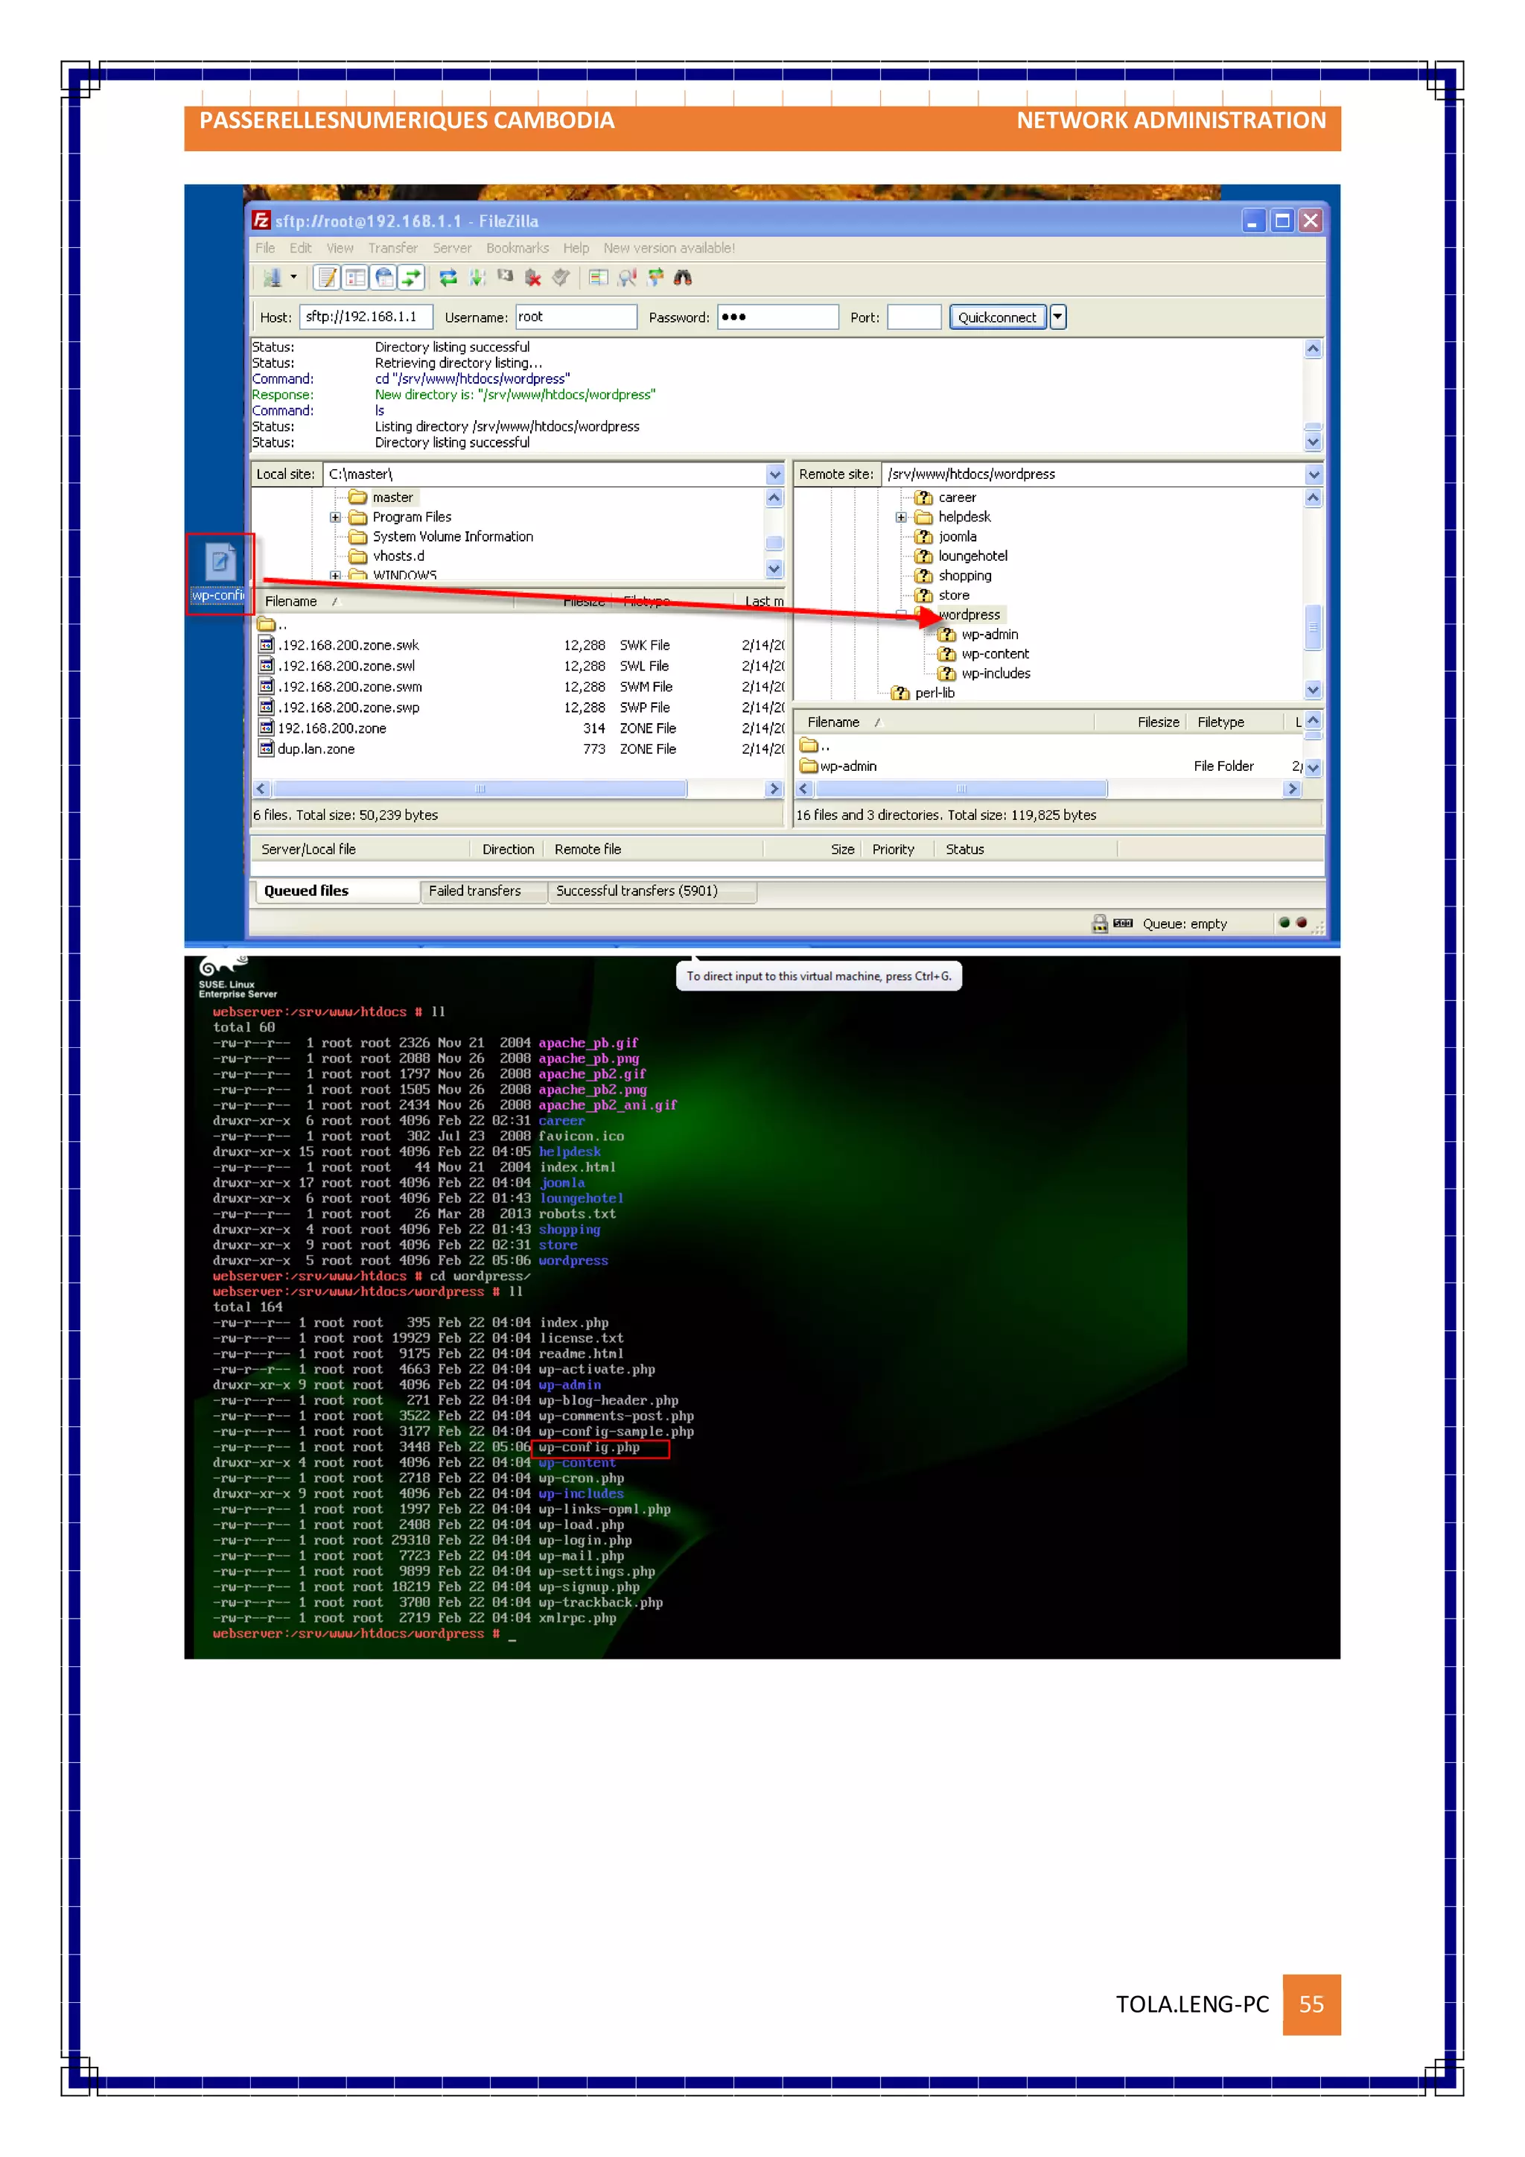This screenshot has width=1525, height=2157.
Task: Toggle synchronized browsing icon
Action: point(655,278)
